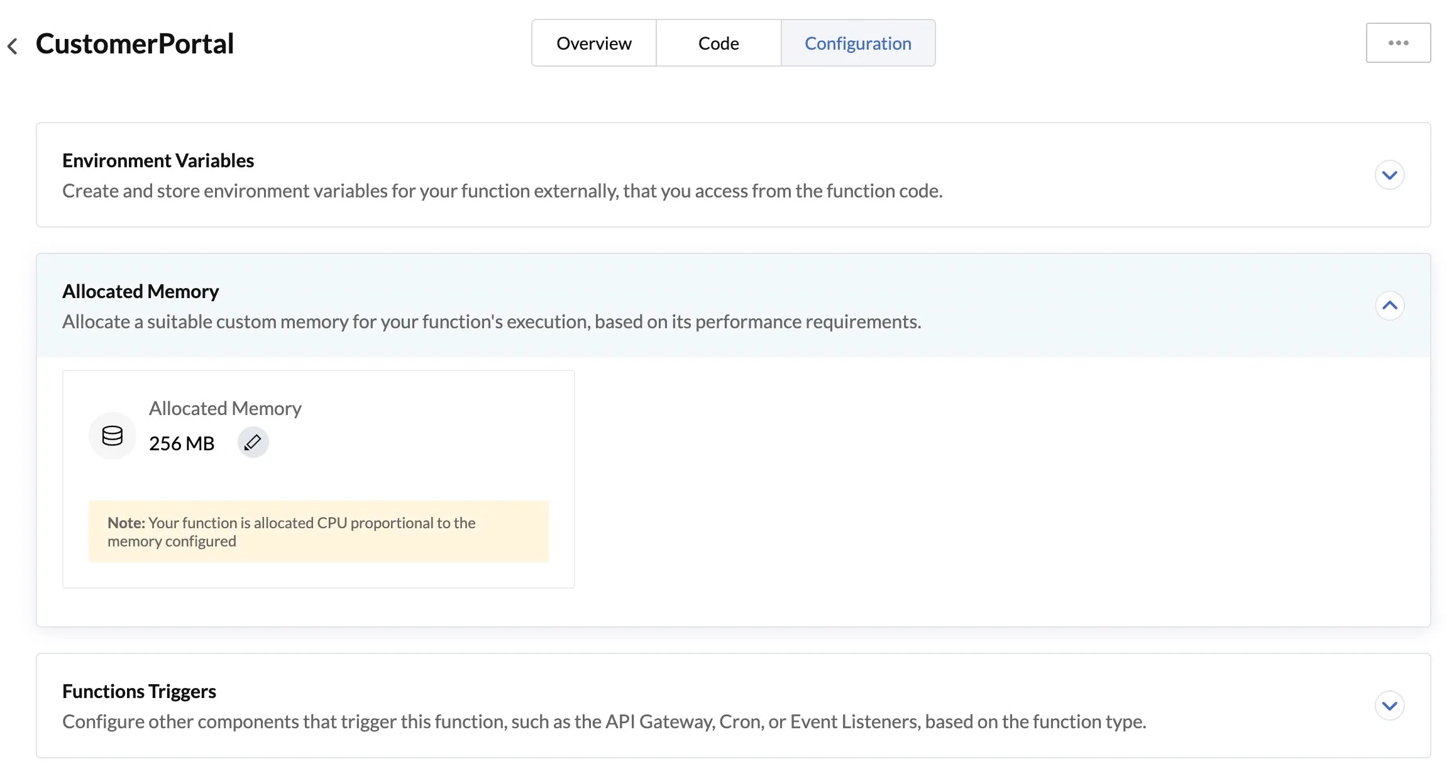Screen dimensions: 1454x771
Task: Click the Allocate a suitable custom memory description
Action: click(492, 321)
